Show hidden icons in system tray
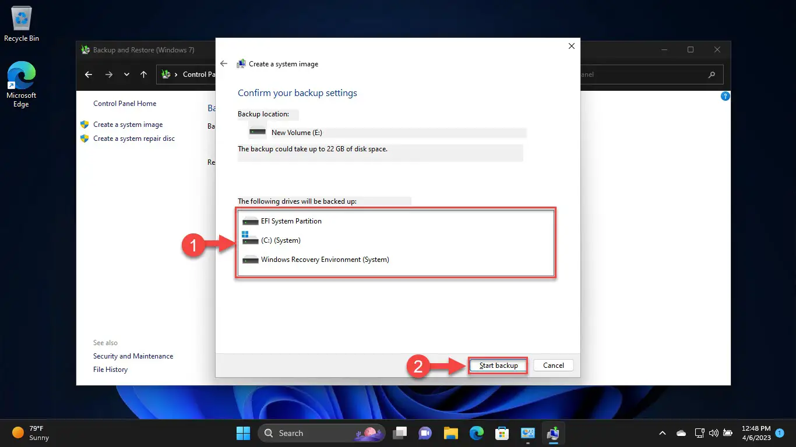796x447 pixels. (662, 433)
